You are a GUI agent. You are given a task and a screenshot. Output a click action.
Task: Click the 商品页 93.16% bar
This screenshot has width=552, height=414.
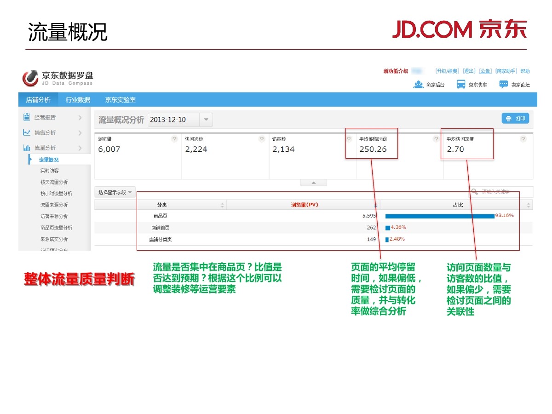[440, 216]
